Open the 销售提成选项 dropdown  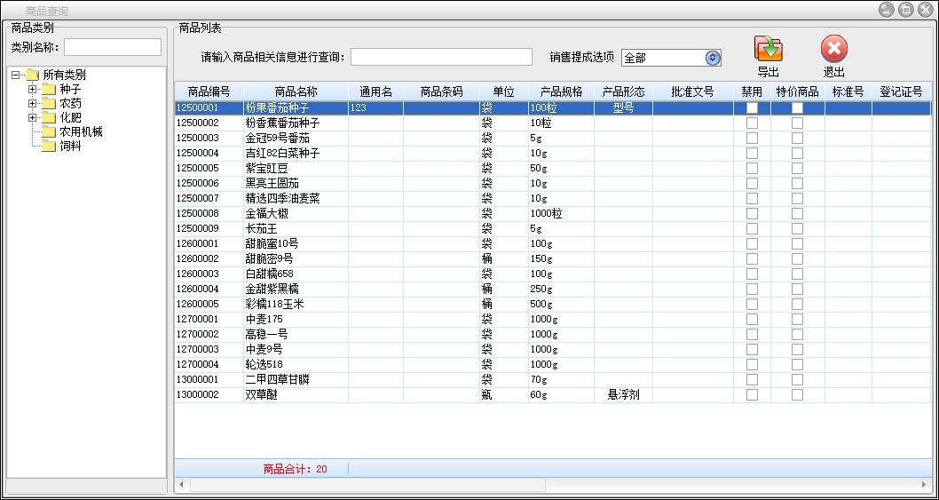coord(712,58)
